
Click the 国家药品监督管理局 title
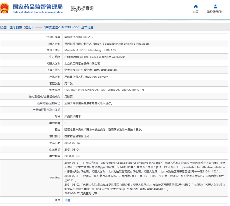pos(38,7)
